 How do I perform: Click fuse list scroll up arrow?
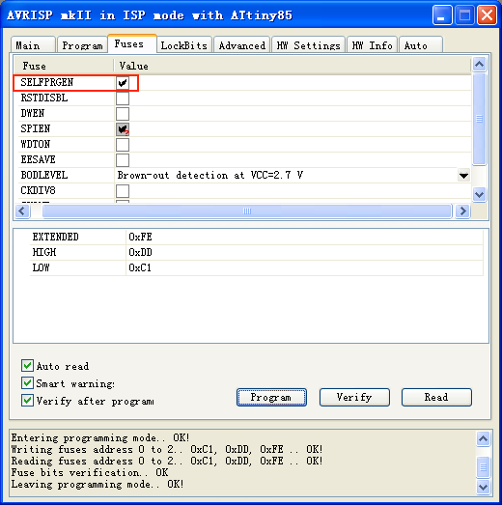(479, 65)
